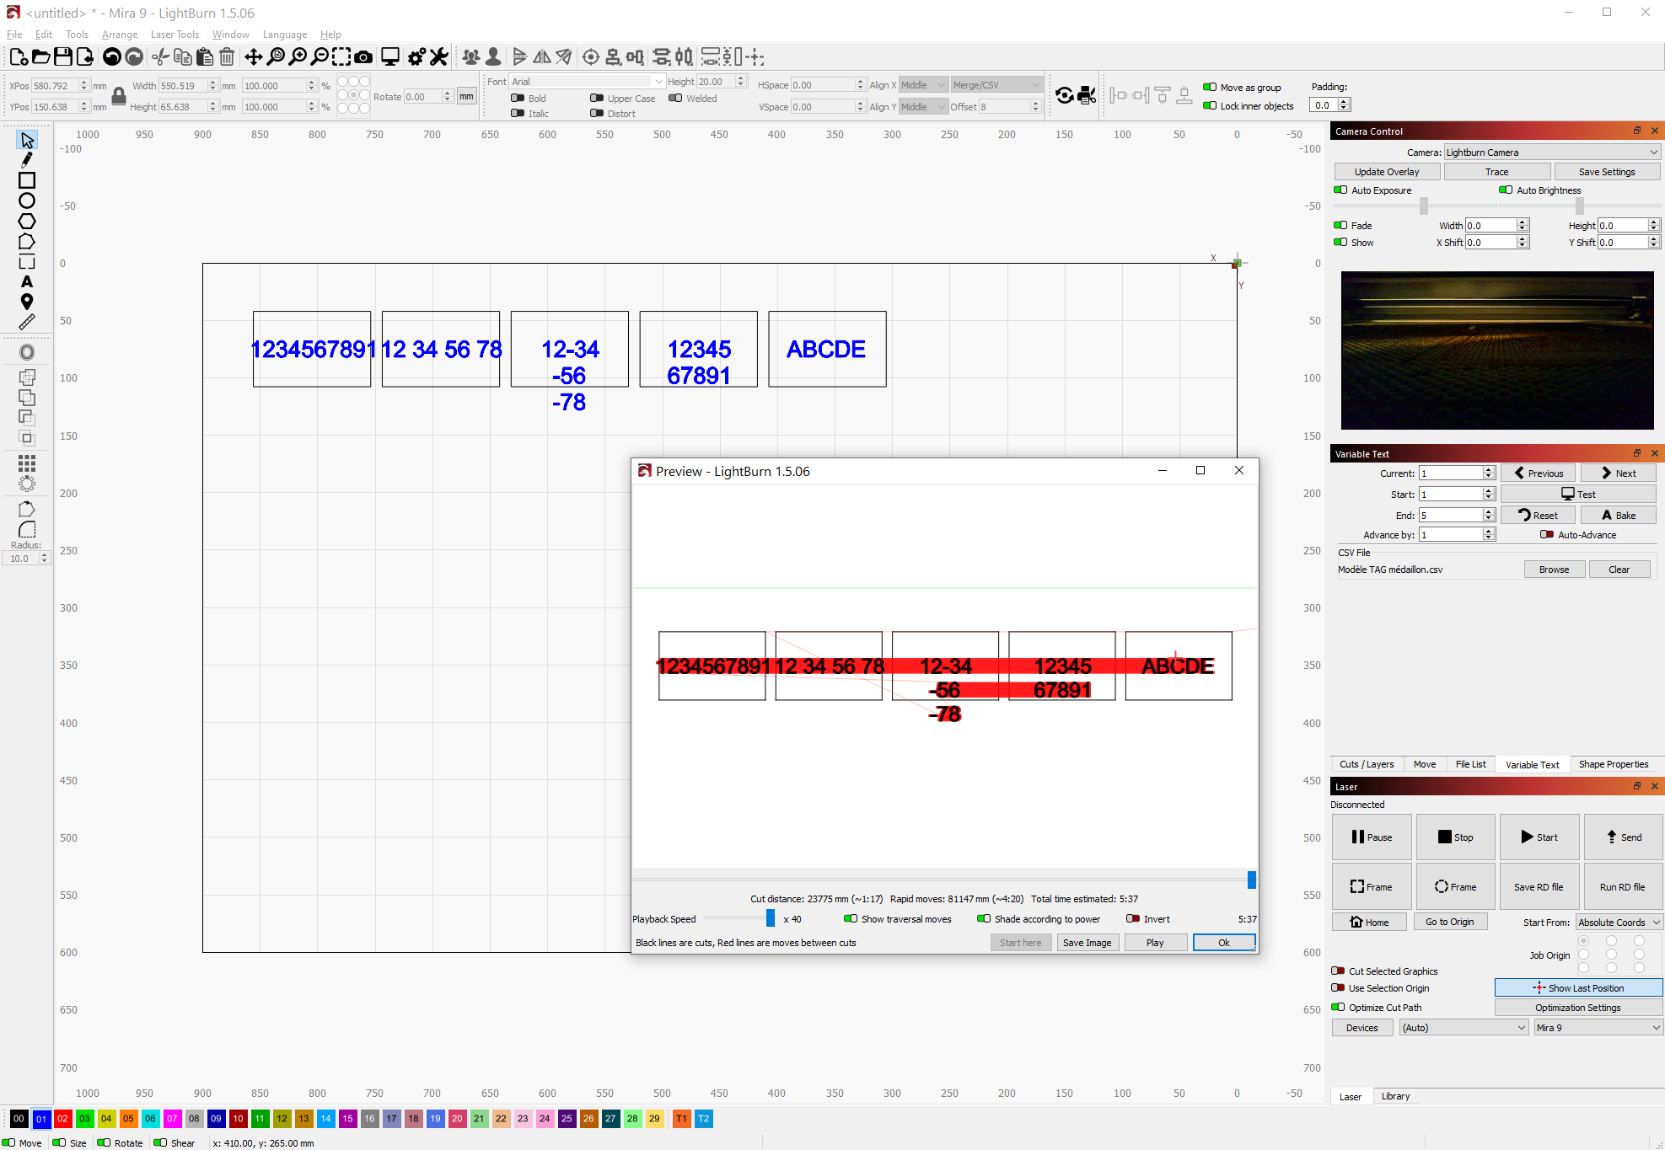Toggle Auto Exposure in Camera Control
The width and height of the screenshot is (1665, 1150).
click(1341, 190)
